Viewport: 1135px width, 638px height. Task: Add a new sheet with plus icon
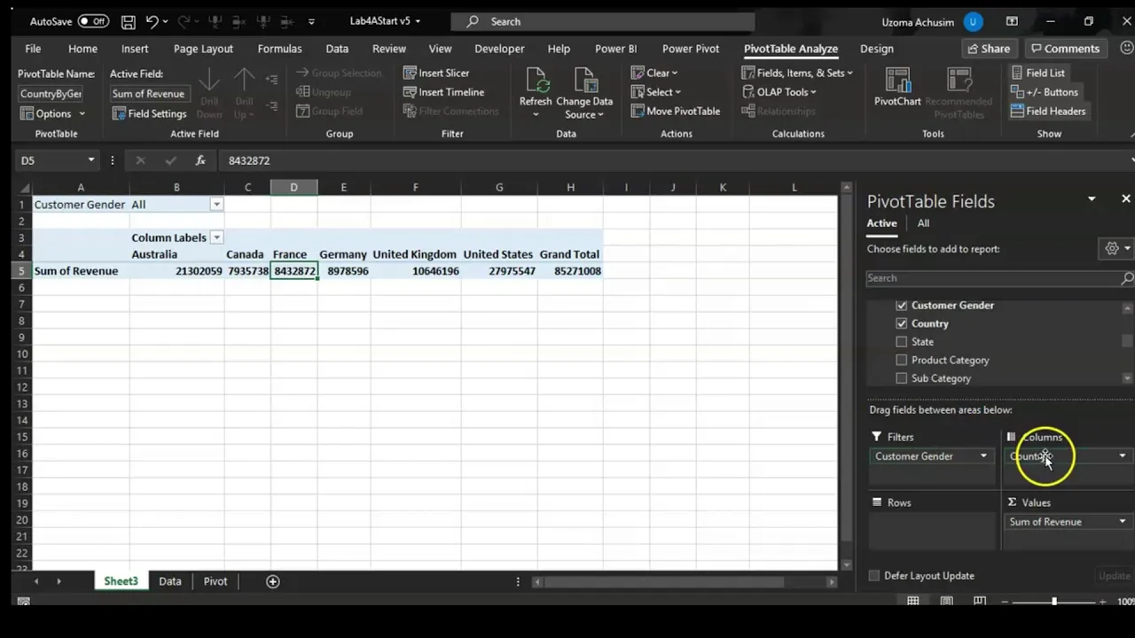pos(273,581)
